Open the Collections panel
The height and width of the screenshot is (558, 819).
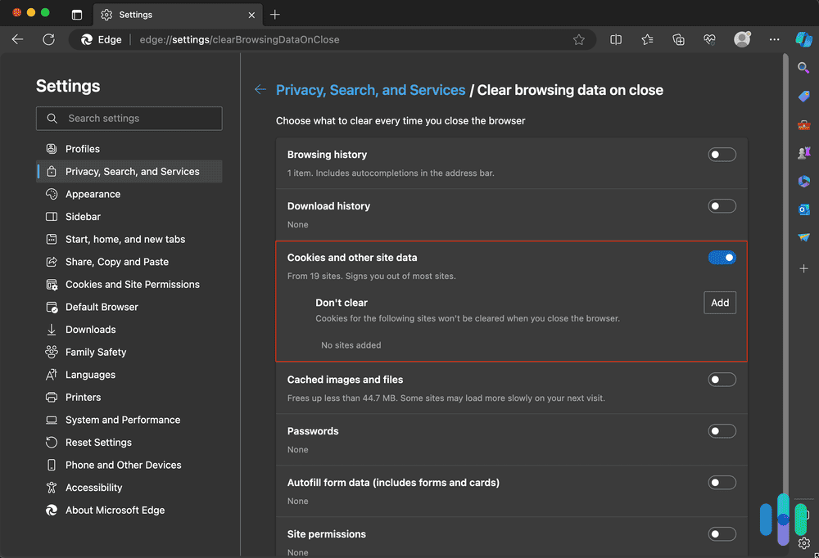(678, 38)
